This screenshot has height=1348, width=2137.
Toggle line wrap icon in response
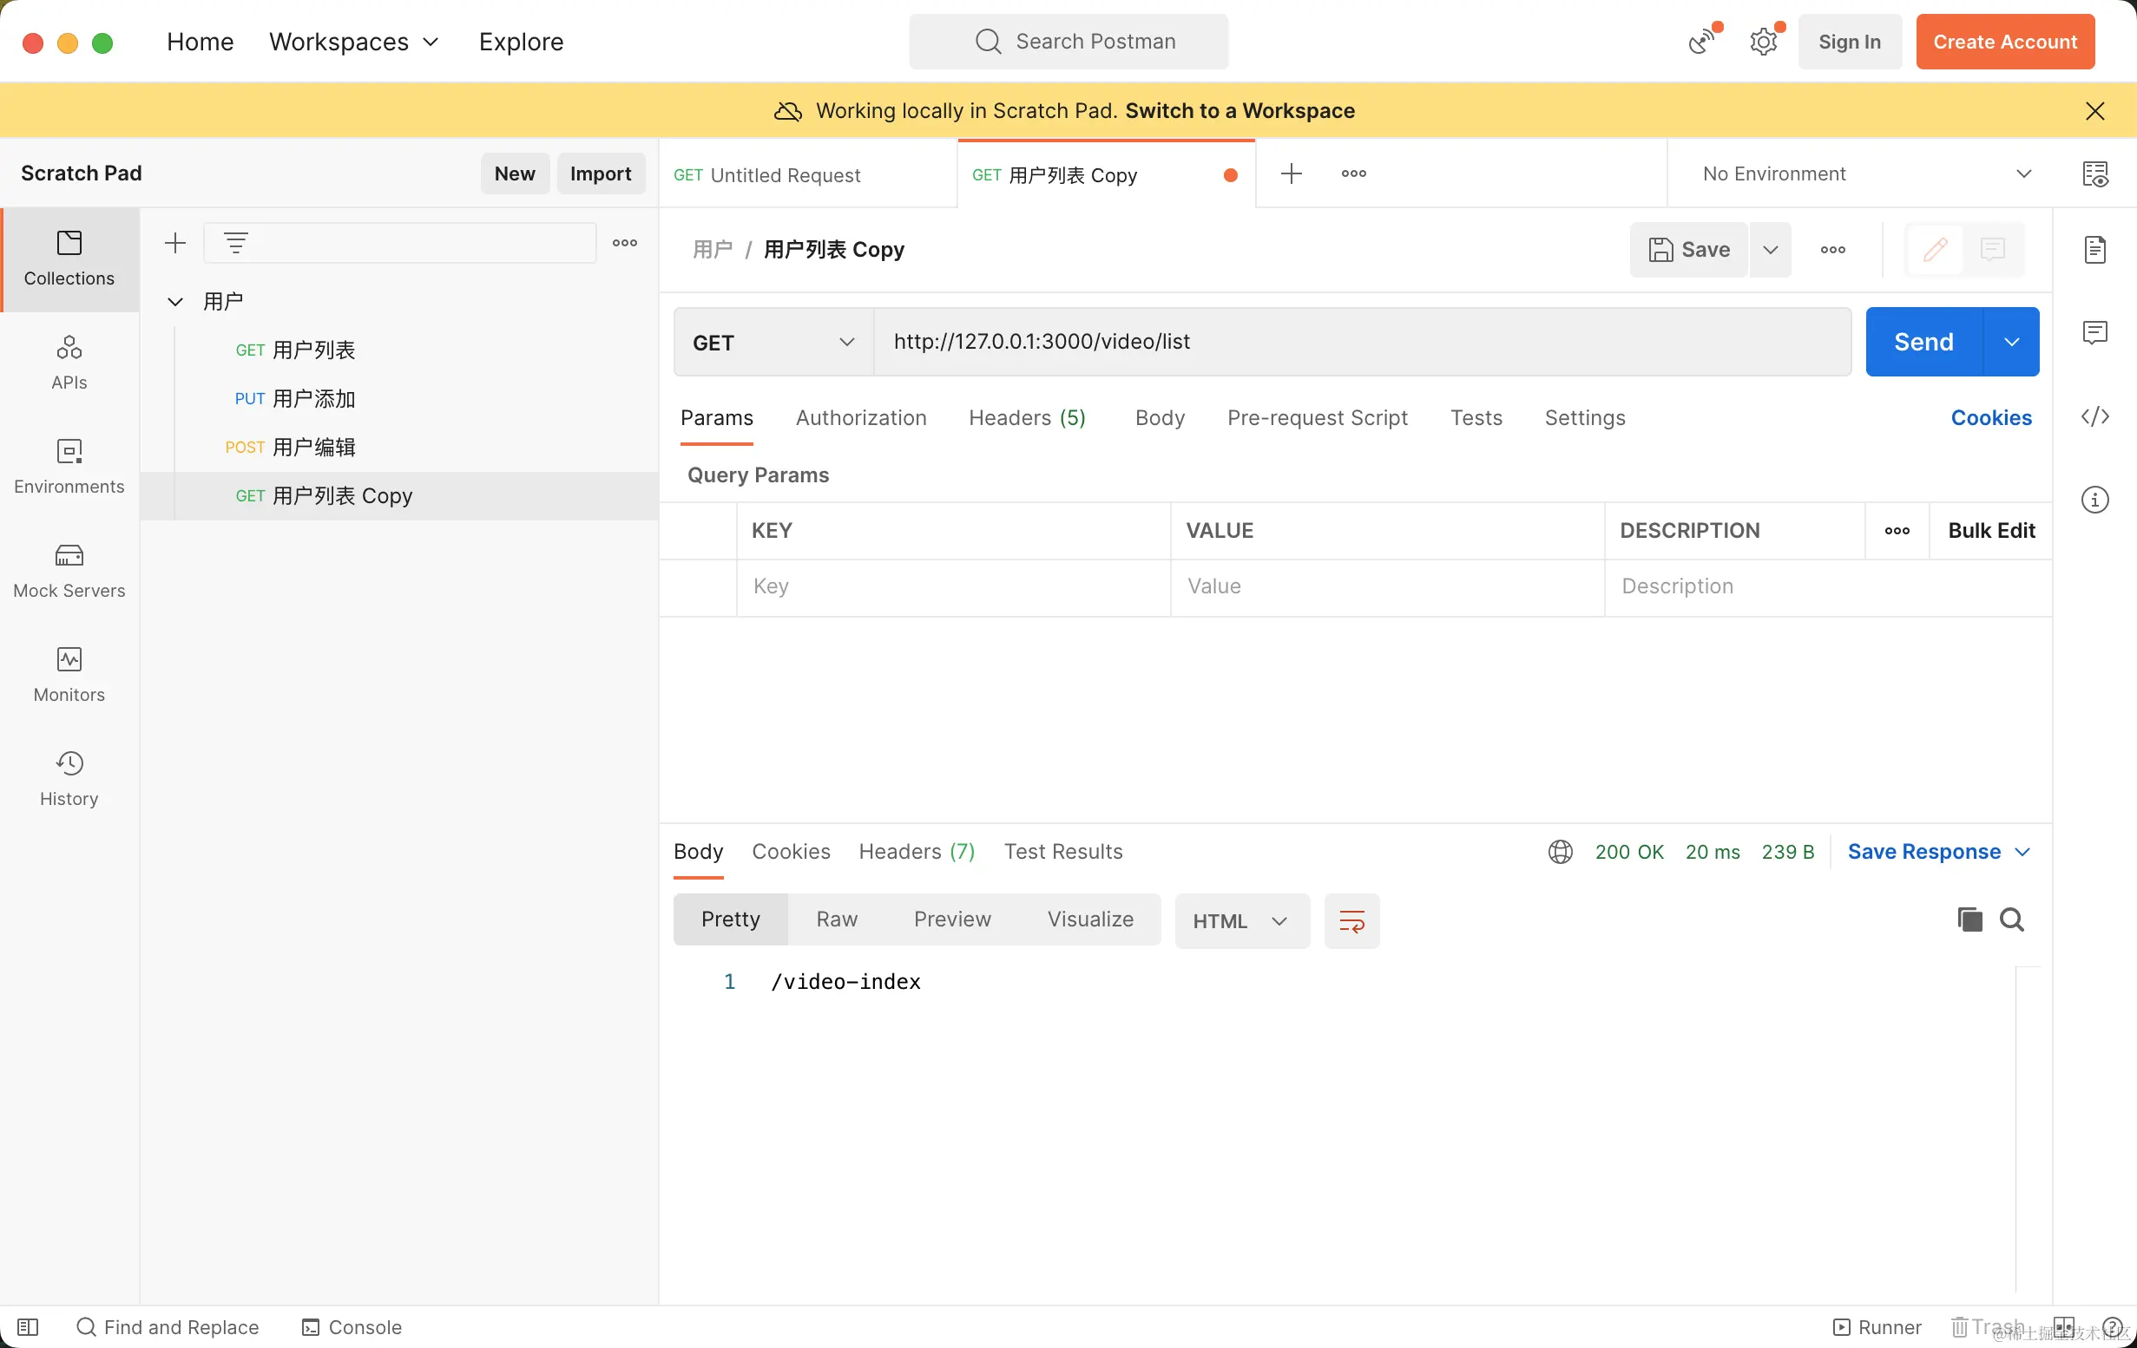pyautogui.click(x=1351, y=921)
